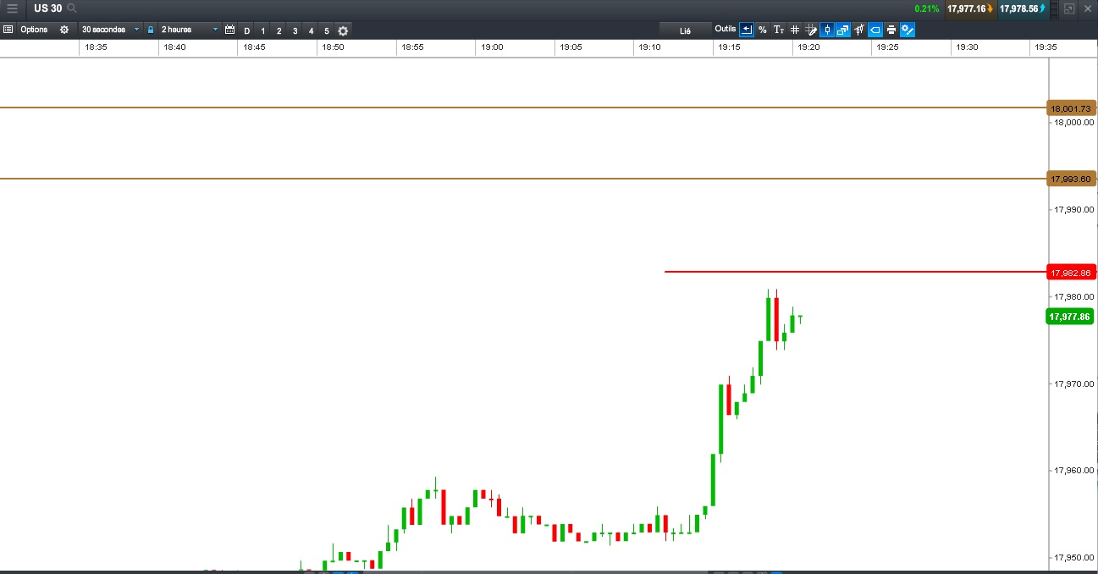Toggle the blue lock icon
The height and width of the screenshot is (574, 1098).
pos(151,30)
